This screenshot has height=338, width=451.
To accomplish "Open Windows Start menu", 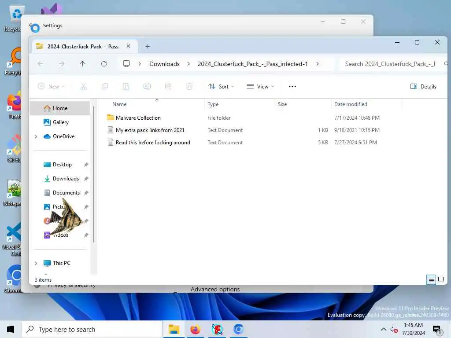I will pyautogui.click(x=11, y=329).
